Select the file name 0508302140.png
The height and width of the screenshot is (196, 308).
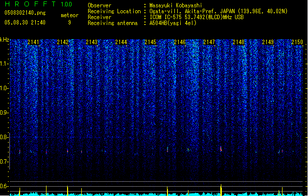point(25,13)
